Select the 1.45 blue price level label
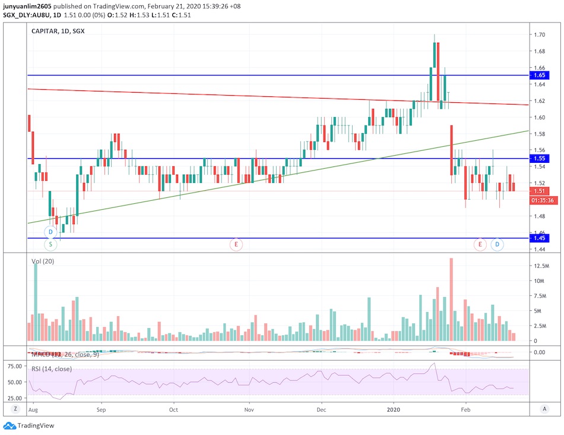 click(539, 238)
